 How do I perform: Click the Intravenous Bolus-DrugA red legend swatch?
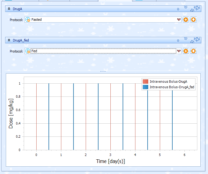pyautogui.click(x=145, y=82)
